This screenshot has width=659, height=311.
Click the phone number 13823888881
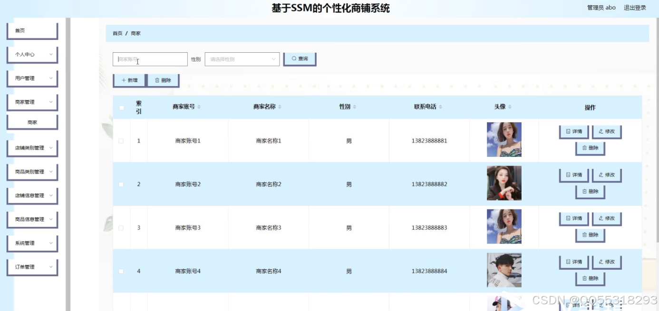(x=429, y=141)
